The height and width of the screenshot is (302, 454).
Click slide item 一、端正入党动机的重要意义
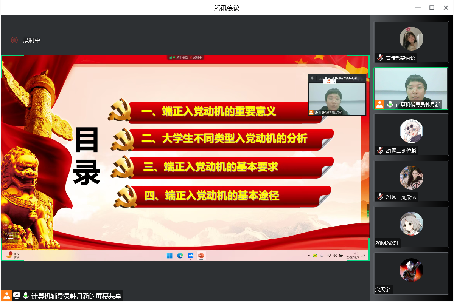tap(208, 111)
